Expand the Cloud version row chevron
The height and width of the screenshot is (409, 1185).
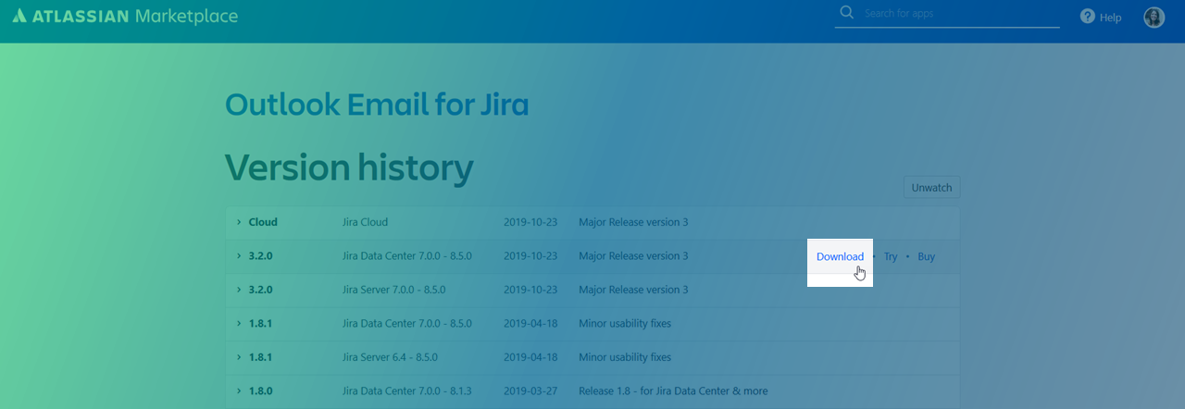(x=238, y=222)
